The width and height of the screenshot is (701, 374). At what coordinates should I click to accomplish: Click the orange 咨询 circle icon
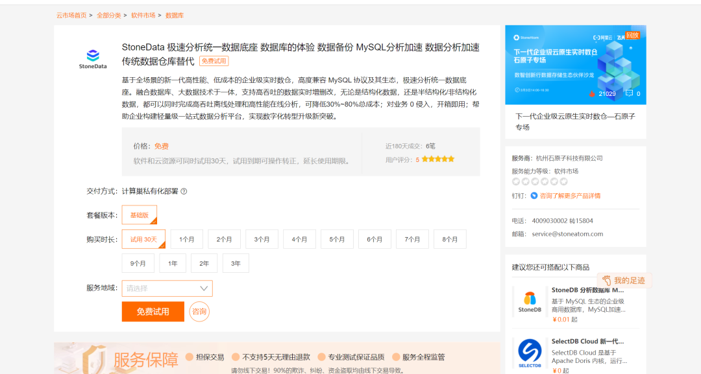199,312
